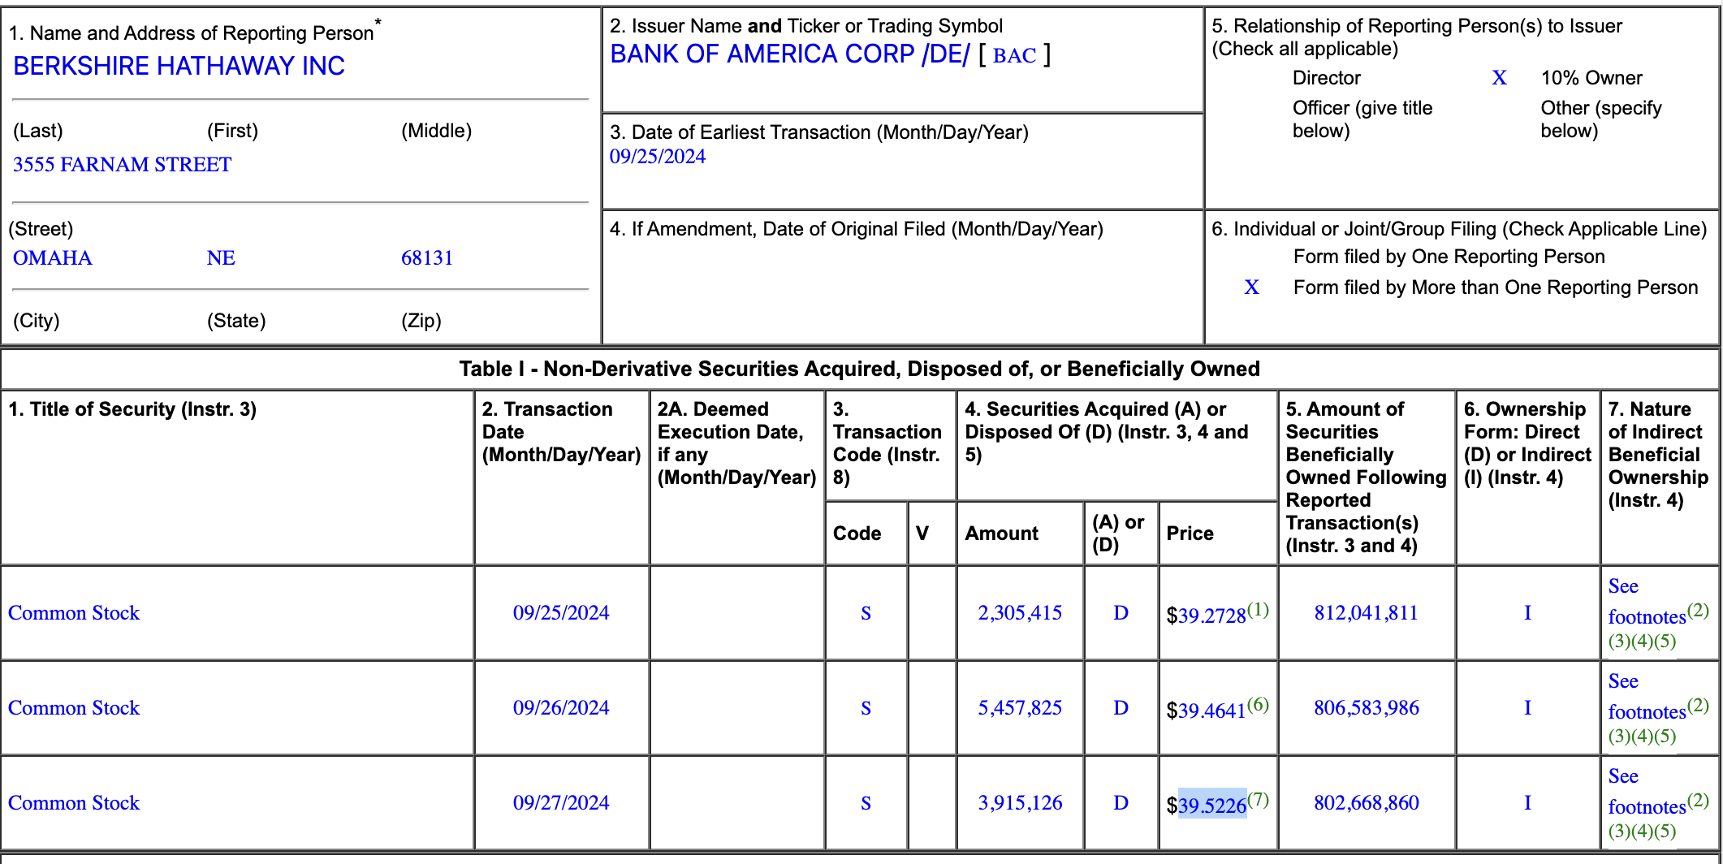Viewport: 1723px width, 864px height.
Task: Click the highlighted 39.5226 price value
Action: (1211, 805)
